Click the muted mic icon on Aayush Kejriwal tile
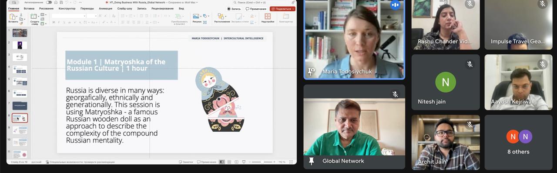 point(542,64)
